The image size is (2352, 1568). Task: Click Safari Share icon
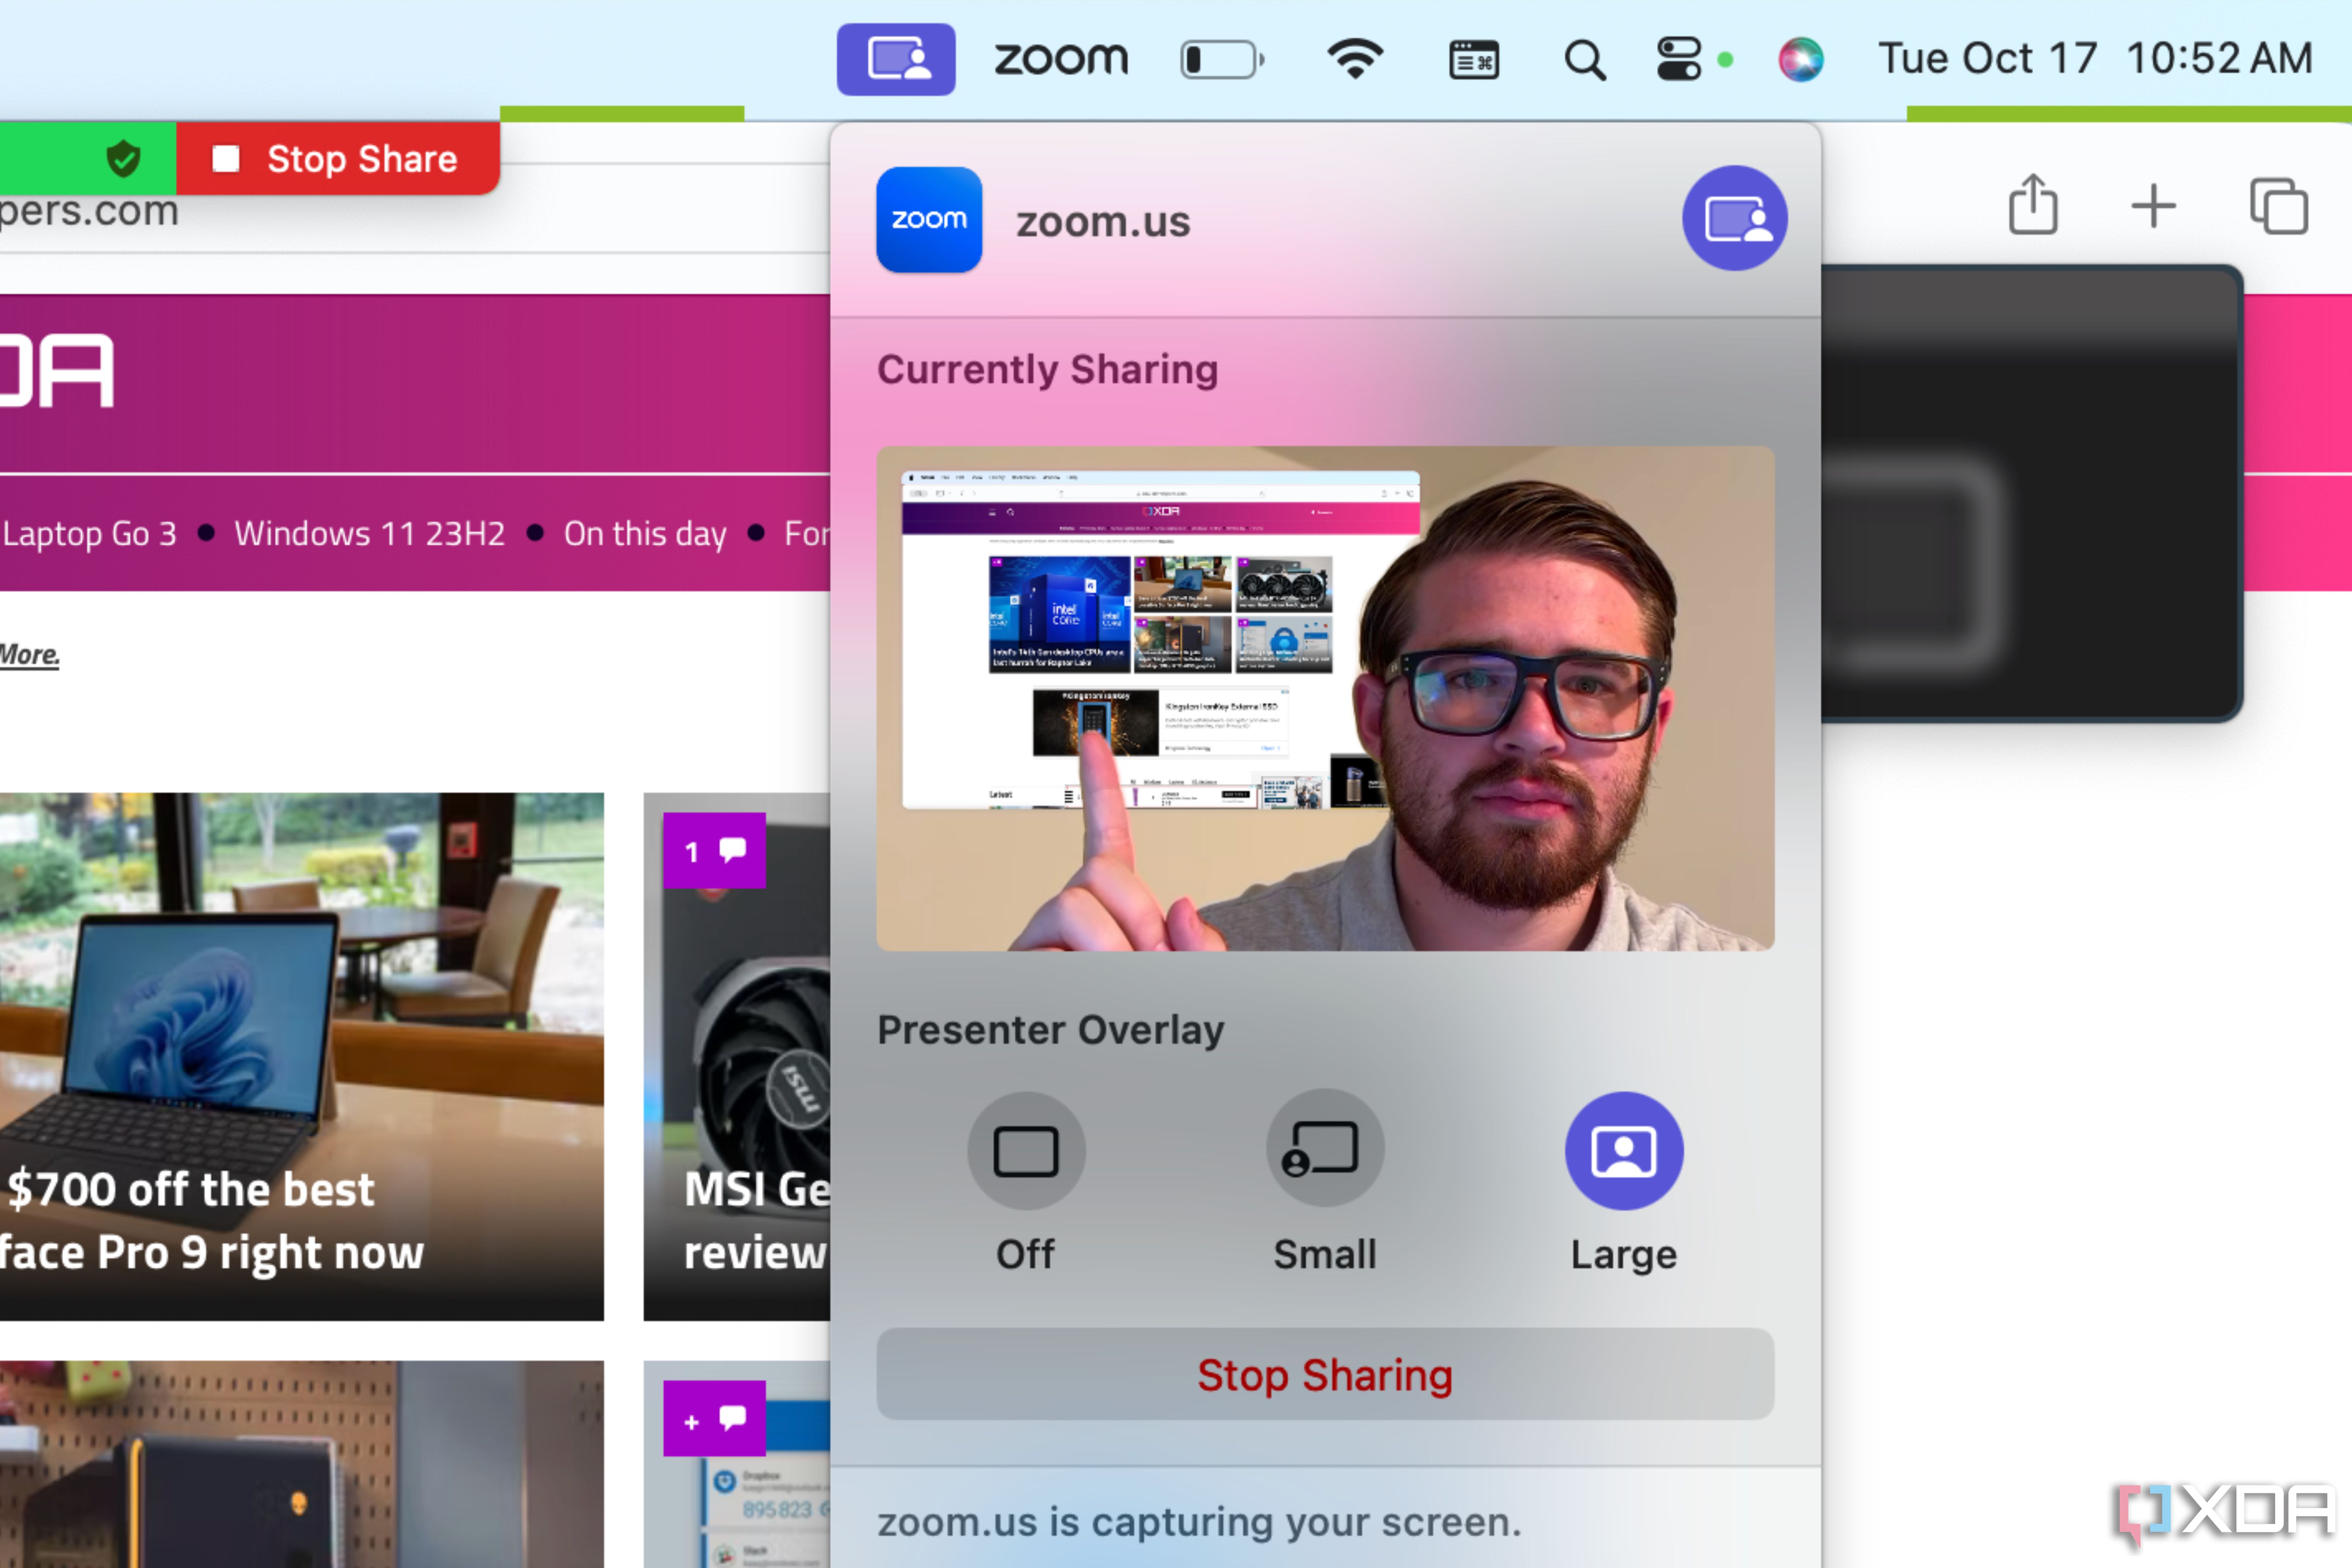pyautogui.click(x=2033, y=205)
